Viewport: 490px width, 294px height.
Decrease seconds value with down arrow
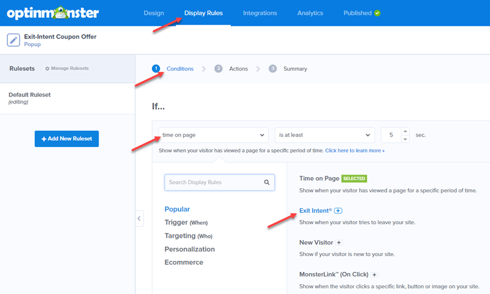[x=405, y=139]
